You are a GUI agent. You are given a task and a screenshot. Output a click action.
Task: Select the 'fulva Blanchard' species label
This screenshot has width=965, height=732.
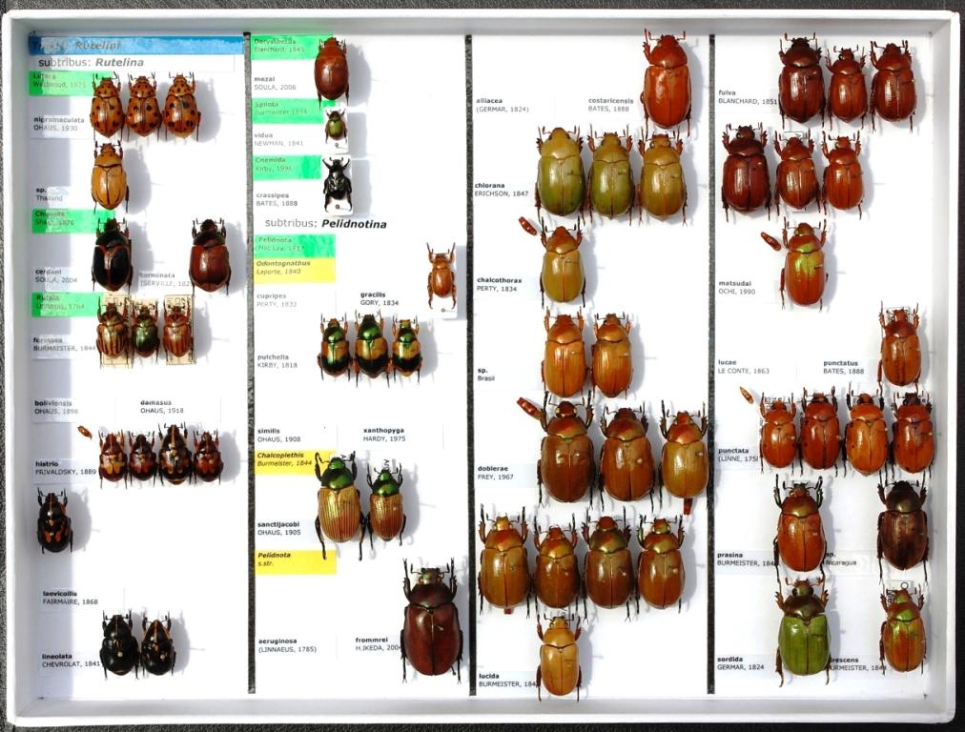click(747, 97)
